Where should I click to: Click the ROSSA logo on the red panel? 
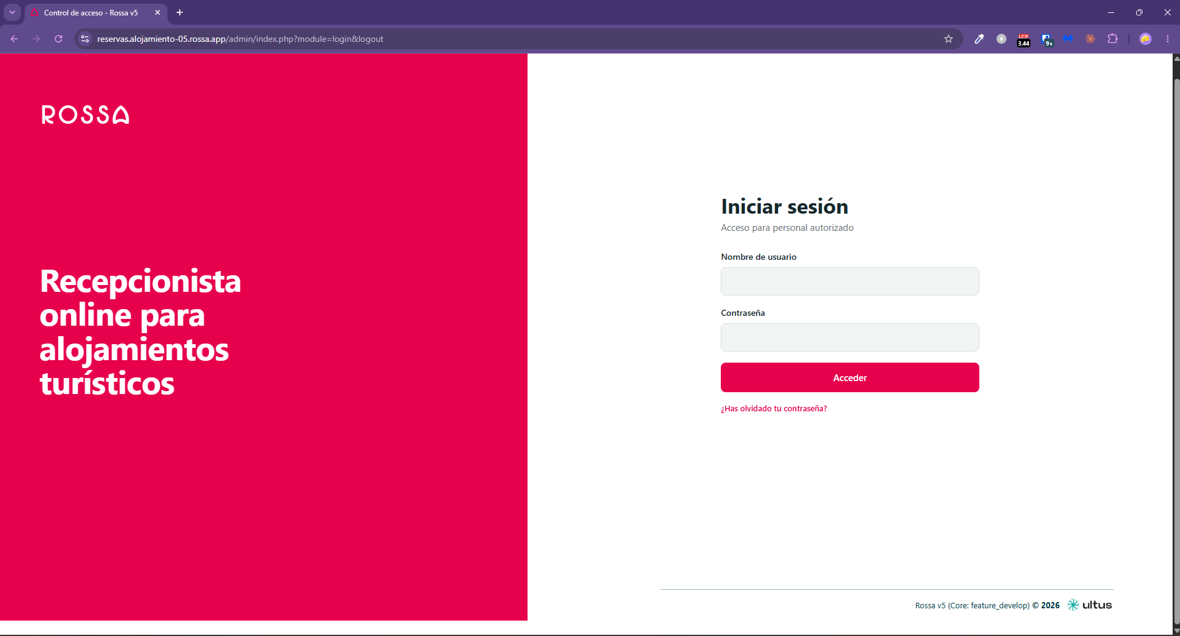(86, 115)
